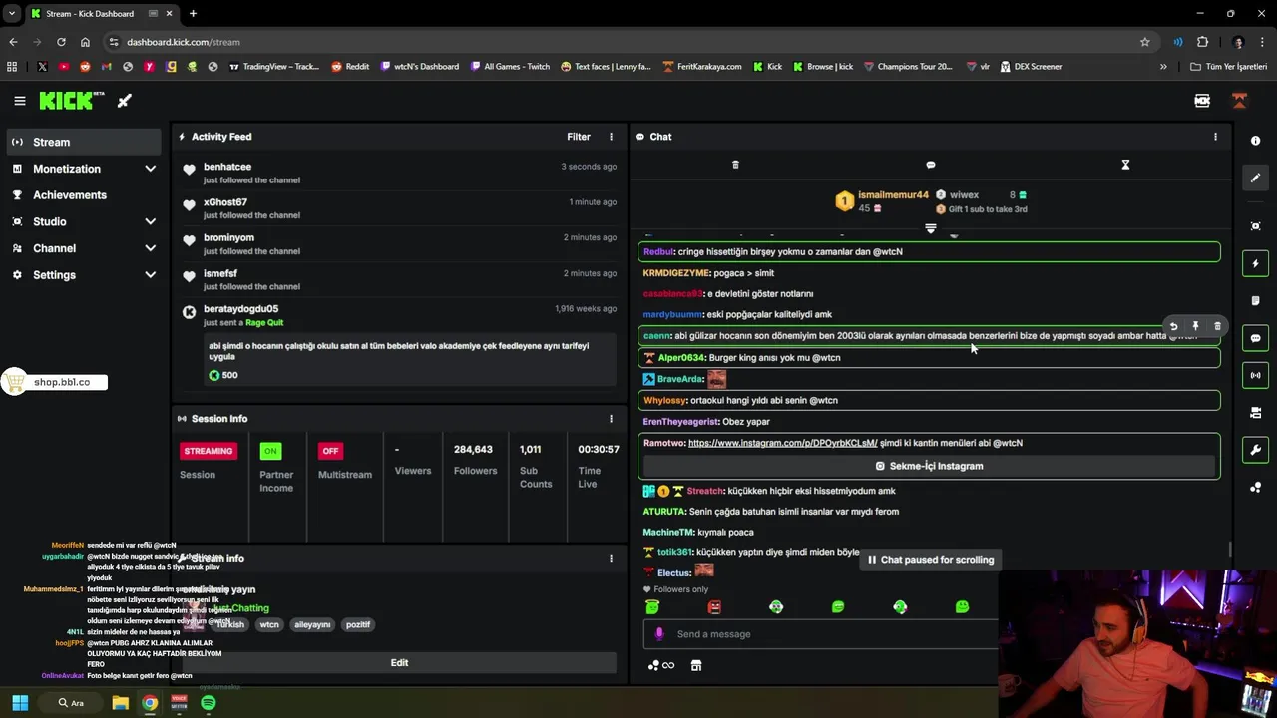Open the wtcN's Dashboard bookmark
This screenshot has width=1277, height=718.
tap(419, 67)
